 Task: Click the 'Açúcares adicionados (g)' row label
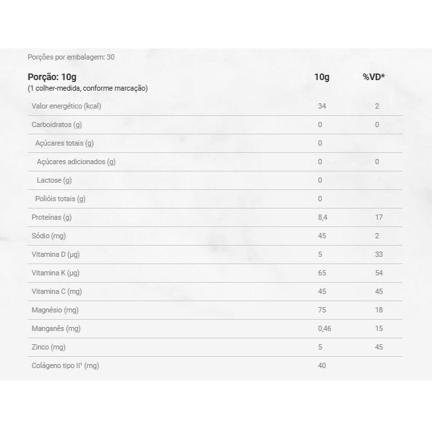tap(76, 162)
